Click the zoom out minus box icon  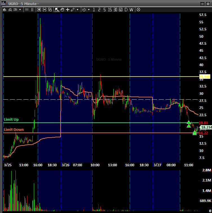point(45,10)
